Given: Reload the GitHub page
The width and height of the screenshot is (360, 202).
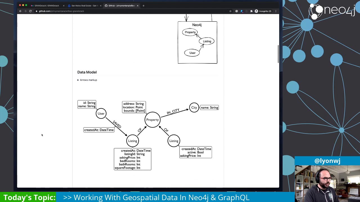Looking at the screenshot, I should click(30, 11).
